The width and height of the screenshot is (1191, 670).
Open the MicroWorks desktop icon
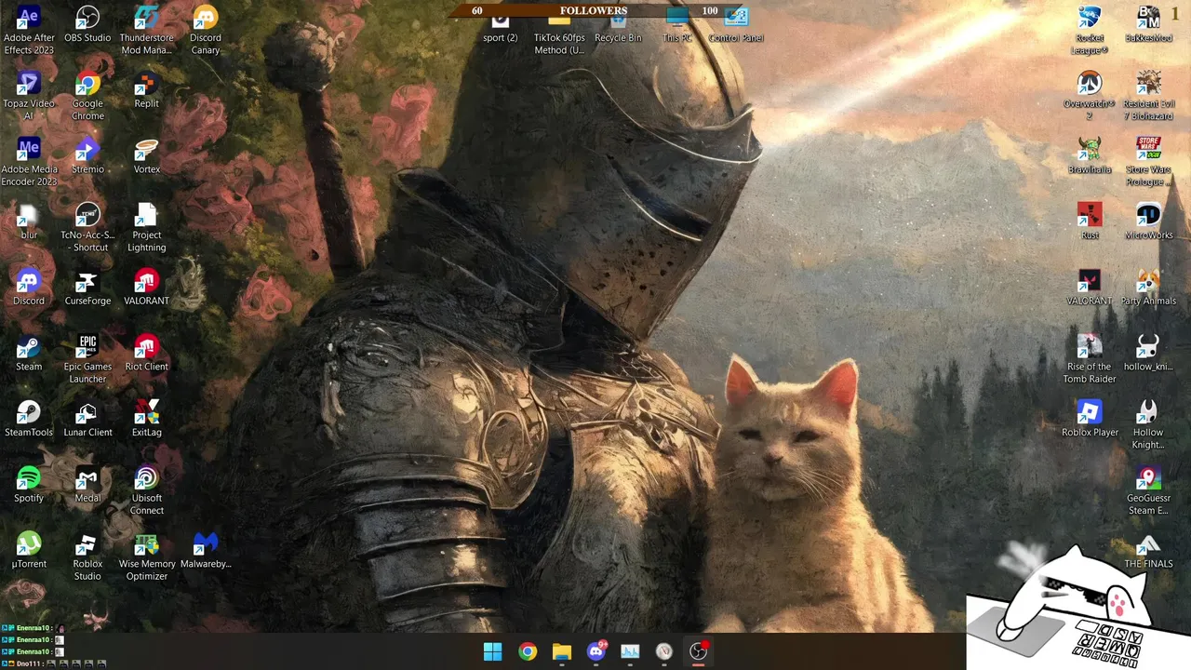pyautogui.click(x=1148, y=221)
